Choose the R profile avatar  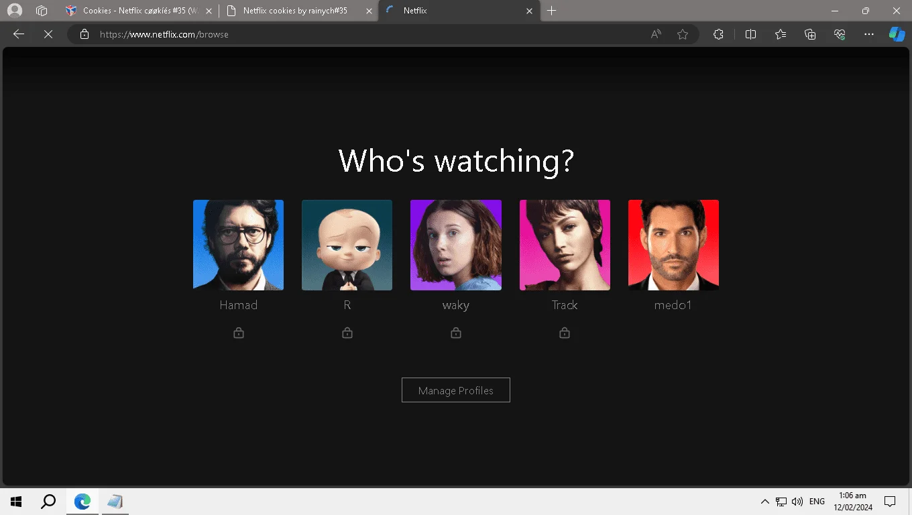347,245
